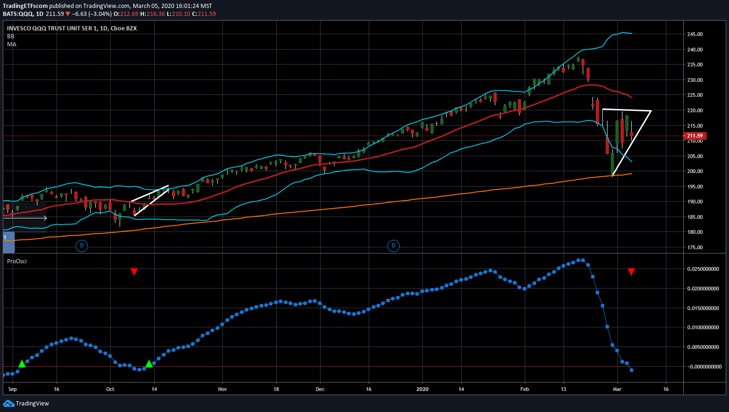
Task: Click the 'Sep' date axis label
Action: click(13, 389)
